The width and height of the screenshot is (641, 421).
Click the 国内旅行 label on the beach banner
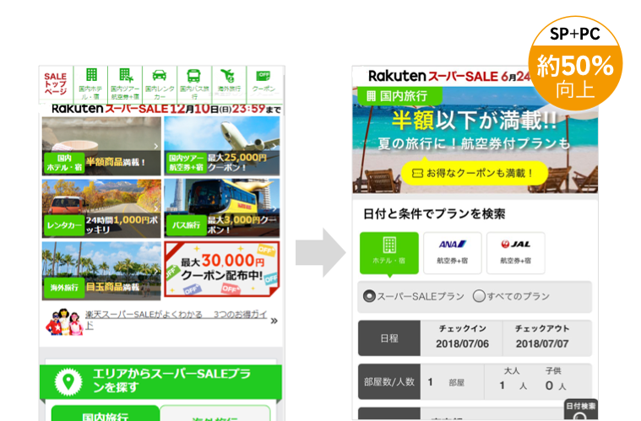click(399, 96)
